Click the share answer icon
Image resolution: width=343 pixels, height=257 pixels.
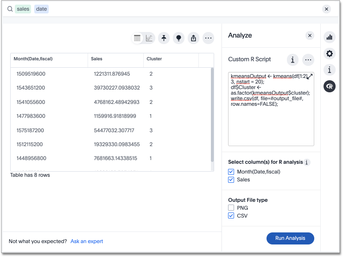(193, 38)
